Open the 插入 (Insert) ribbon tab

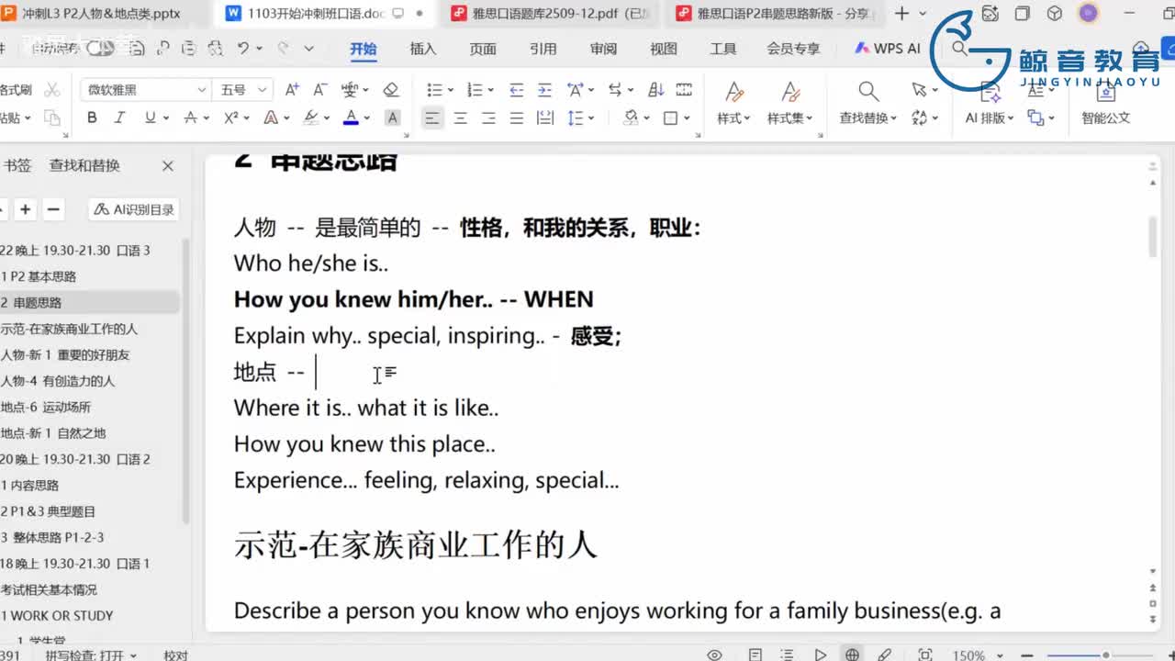tap(423, 49)
